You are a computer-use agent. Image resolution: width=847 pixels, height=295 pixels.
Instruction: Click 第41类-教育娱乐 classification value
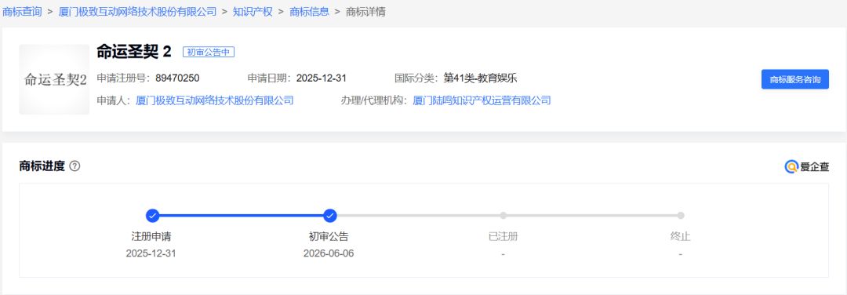tap(480, 78)
